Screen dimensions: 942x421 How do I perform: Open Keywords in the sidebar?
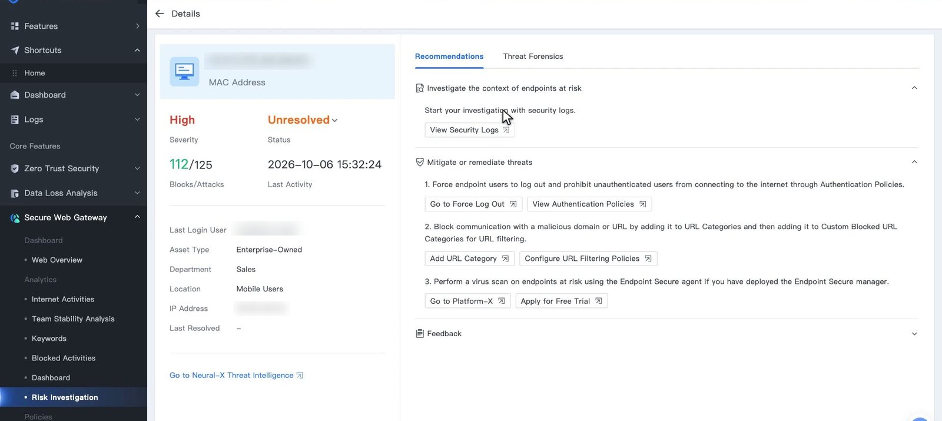click(49, 339)
